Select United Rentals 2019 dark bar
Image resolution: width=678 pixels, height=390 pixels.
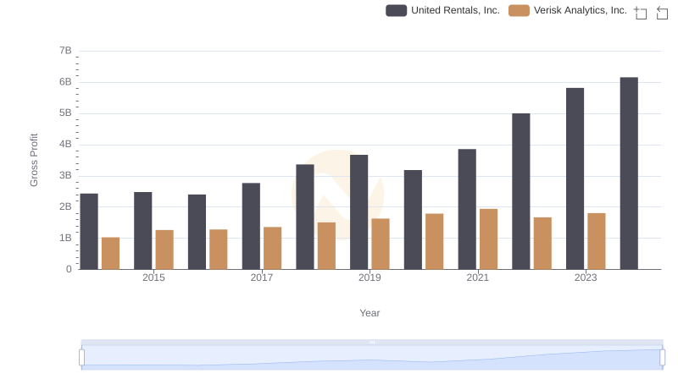pos(358,212)
